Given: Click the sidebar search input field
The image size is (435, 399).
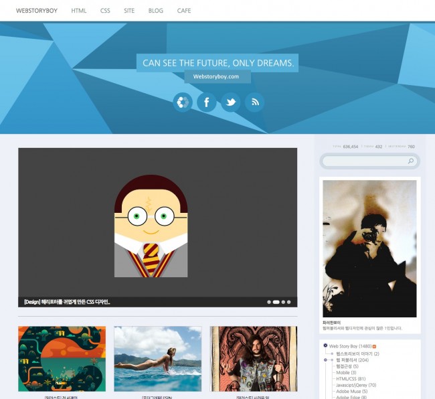Looking at the screenshot, I should pyautogui.click(x=365, y=161).
